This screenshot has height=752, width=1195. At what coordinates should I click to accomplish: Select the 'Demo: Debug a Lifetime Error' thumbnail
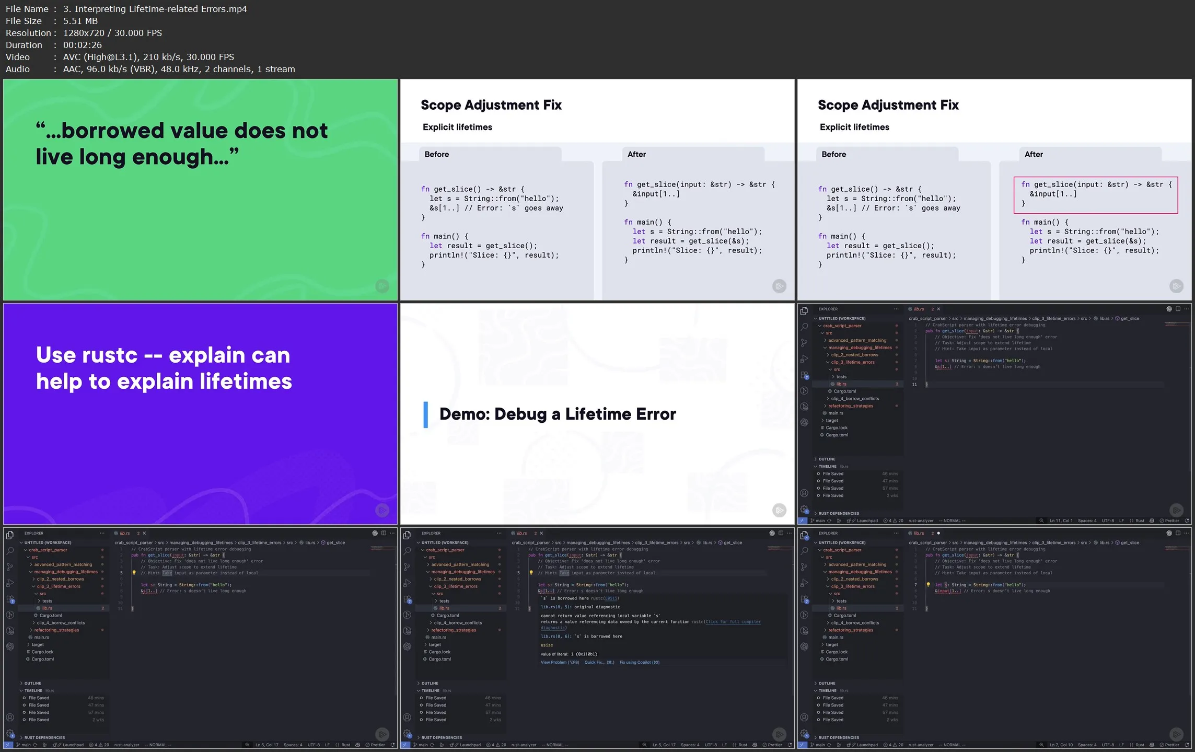coord(597,413)
